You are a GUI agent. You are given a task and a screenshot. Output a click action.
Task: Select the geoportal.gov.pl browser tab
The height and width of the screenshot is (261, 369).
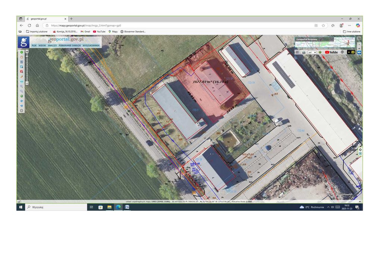pyautogui.click(x=46, y=19)
